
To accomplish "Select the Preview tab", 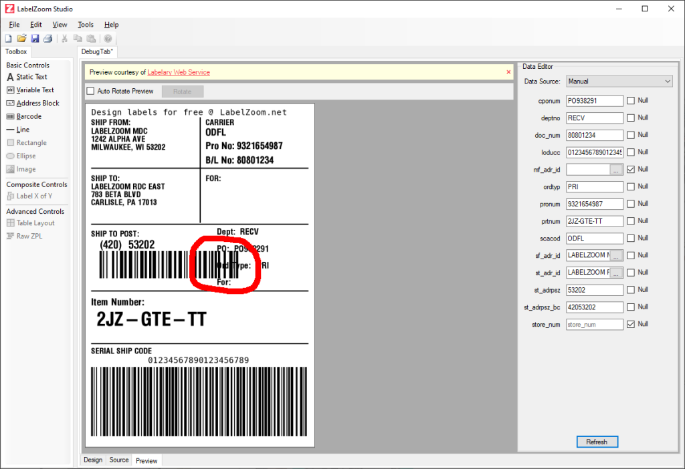I will [x=146, y=461].
